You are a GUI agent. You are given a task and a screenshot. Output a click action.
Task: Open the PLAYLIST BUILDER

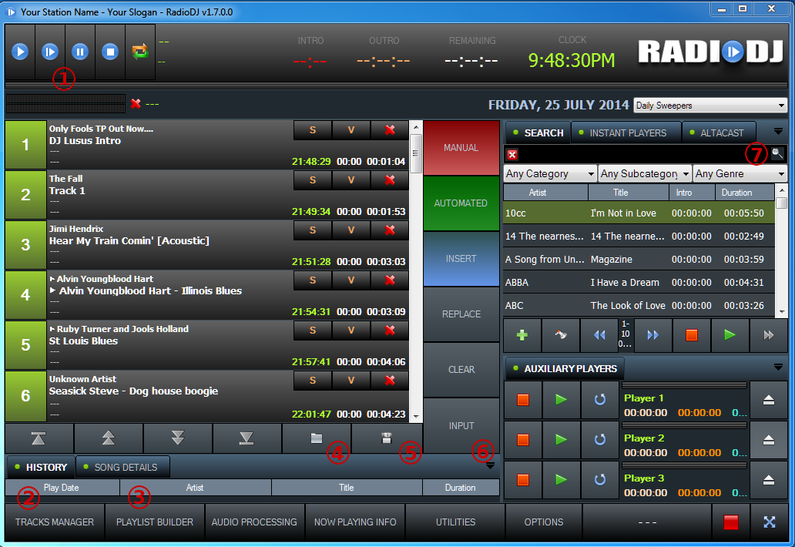click(x=154, y=522)
